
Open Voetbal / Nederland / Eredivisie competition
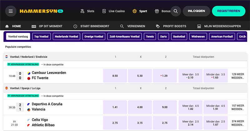click(x=28, y=57)
